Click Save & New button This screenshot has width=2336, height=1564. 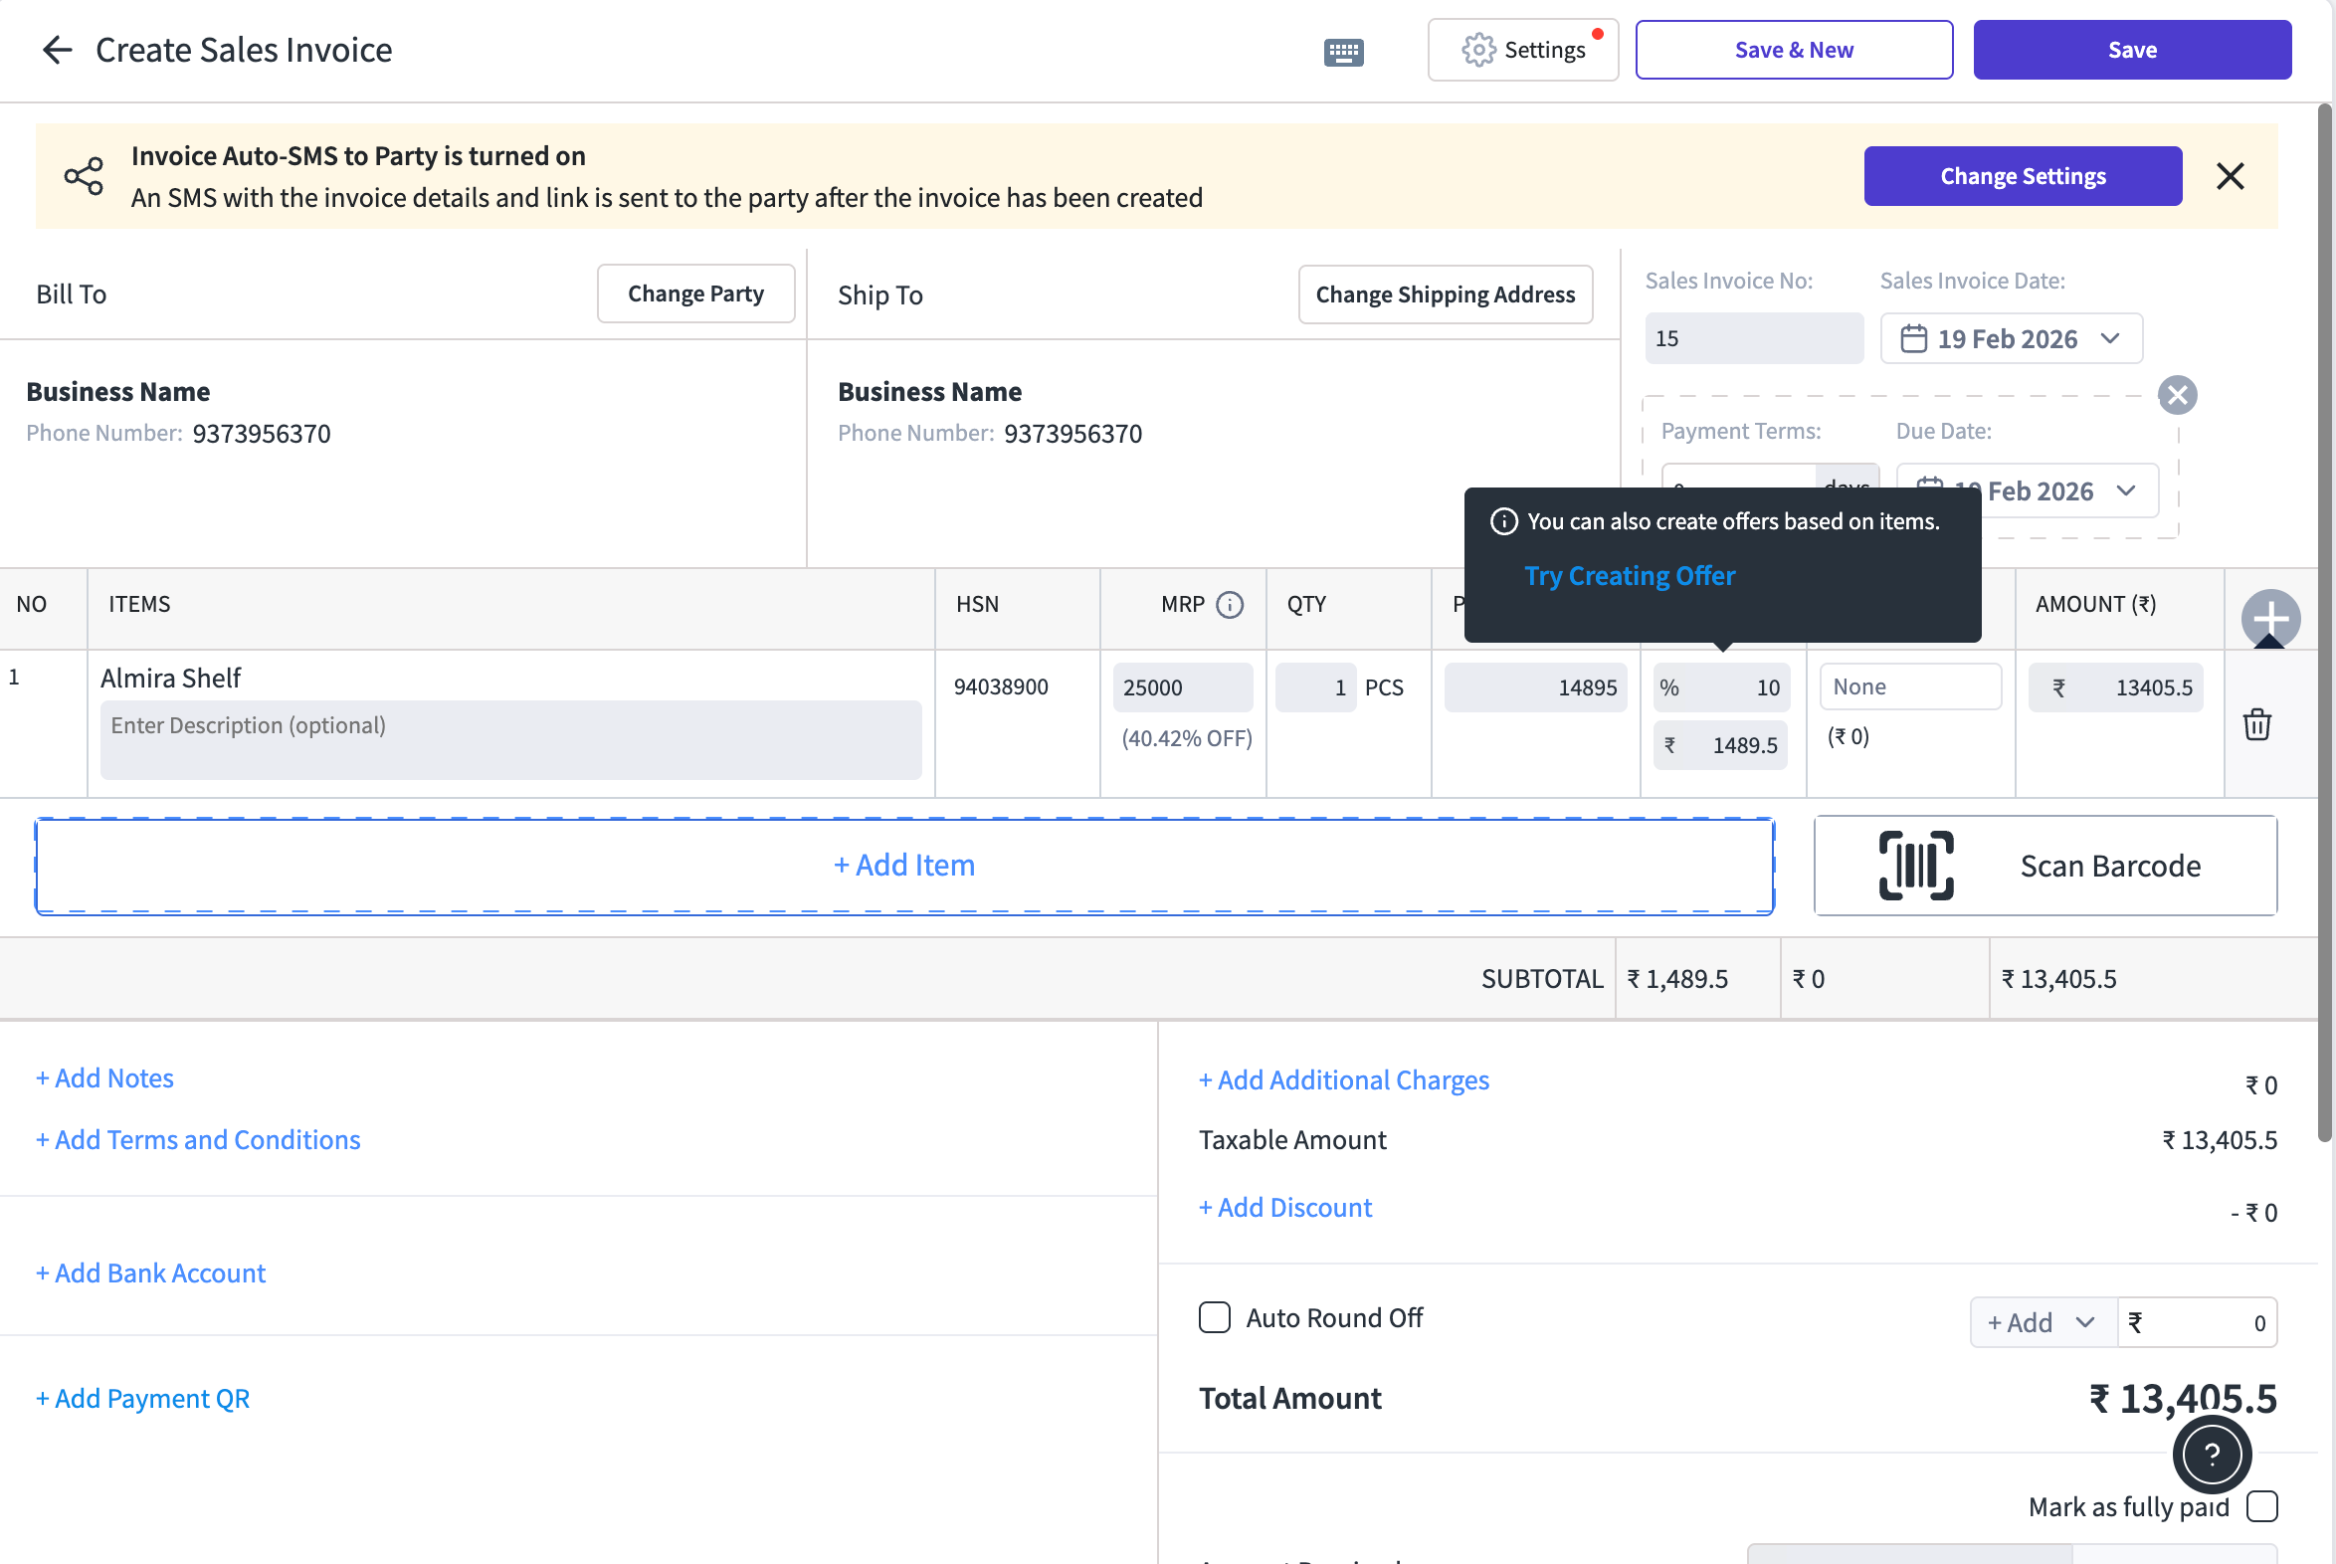[1794, 50]
